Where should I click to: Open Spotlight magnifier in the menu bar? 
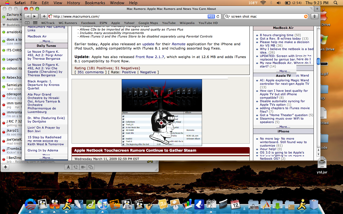point(336,3)
